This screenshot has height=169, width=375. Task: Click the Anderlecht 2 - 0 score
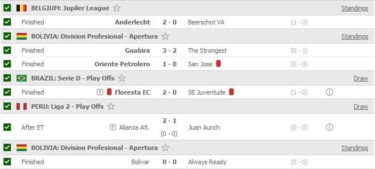(169, 22)
